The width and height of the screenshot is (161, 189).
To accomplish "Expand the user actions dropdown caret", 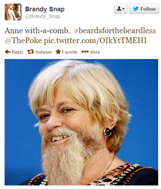I will coord(124,9).
